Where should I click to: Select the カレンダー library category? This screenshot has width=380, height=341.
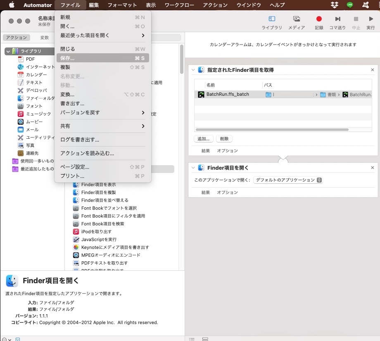[x=32, y=75]
